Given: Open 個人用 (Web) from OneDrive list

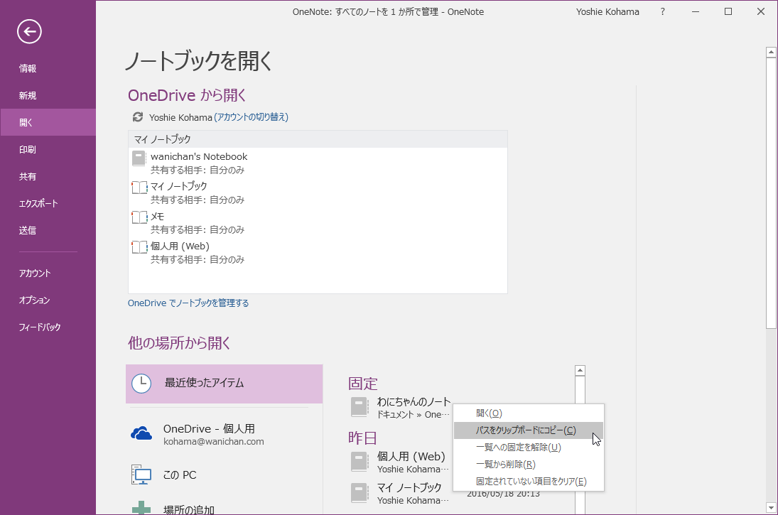Looking at the screenshot, I should click(x=318, y=252).
